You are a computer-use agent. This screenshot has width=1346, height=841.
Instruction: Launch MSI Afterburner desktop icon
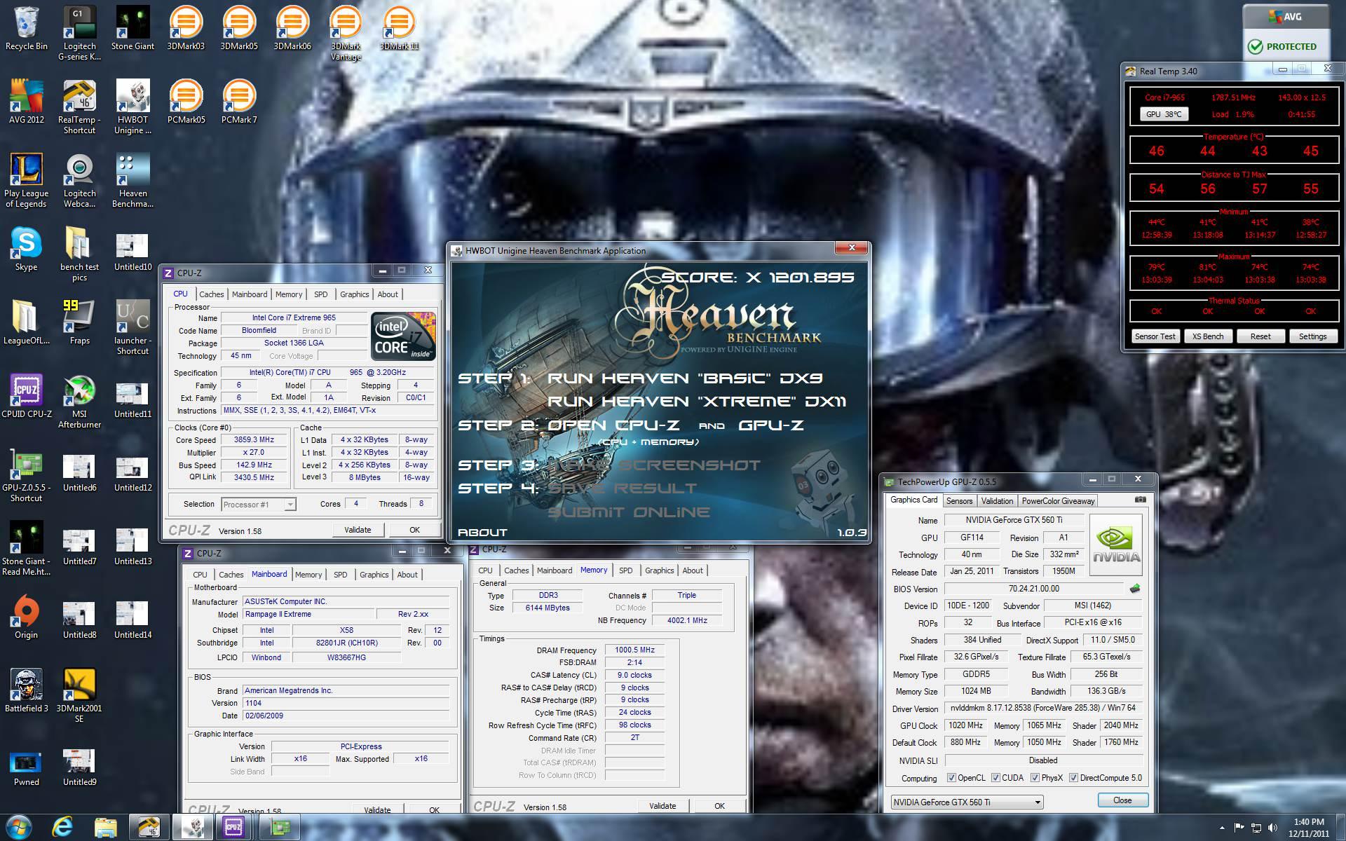[x=79, y=401]
